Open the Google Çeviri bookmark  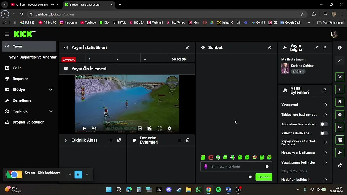[x=291, y=23]
